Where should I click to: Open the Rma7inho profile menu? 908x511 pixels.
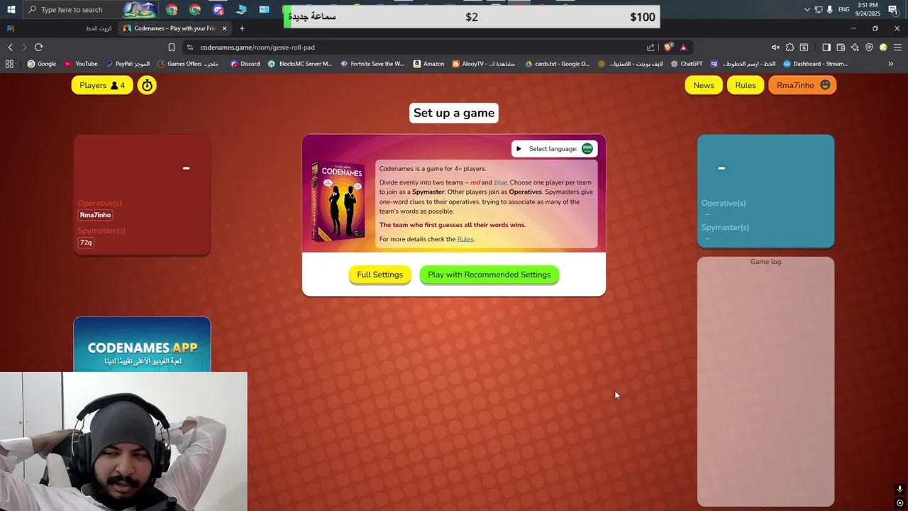coord(802,85)
